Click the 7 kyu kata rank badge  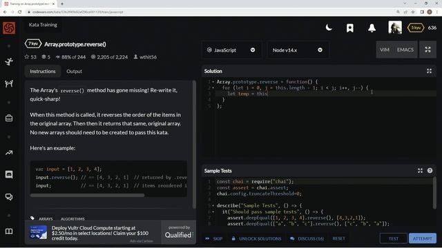pos(33,44)
